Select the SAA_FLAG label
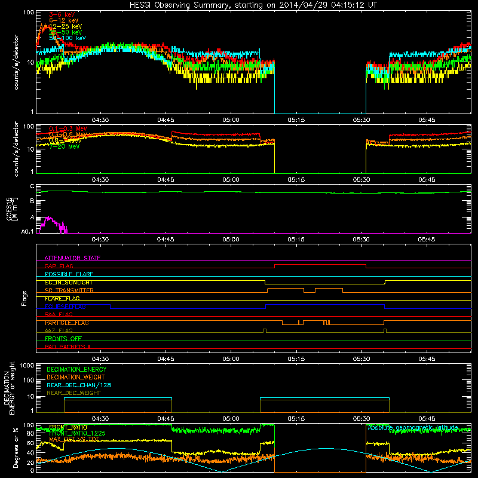 point(59,314)
